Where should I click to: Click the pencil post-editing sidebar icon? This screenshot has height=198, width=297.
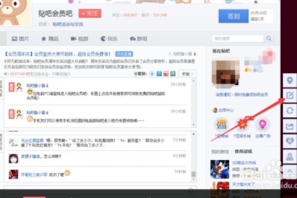click(290, 96)
